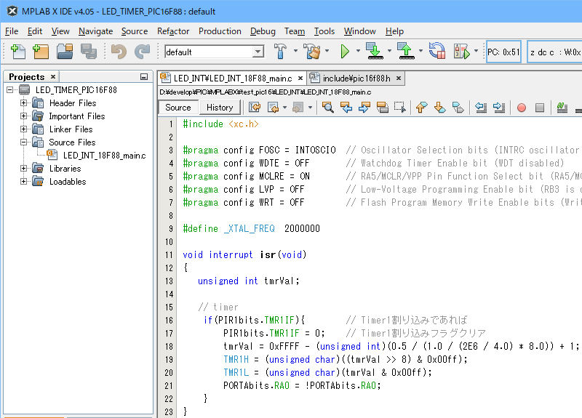Image resolution: width=582 pixels, height=418 pixels.
Task: Expand the Header Files folder
Action: pyautogui.click(x=24, y=103)
